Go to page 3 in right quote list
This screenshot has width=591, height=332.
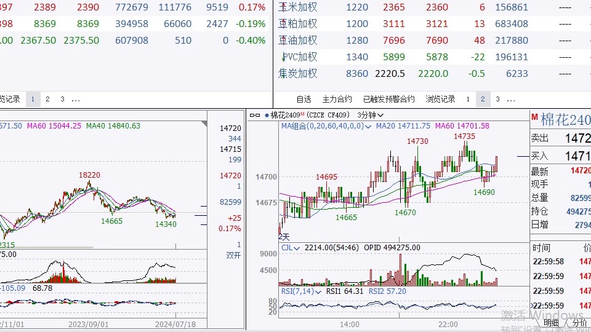click(497, 99)
